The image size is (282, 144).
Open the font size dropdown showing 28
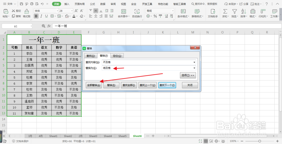72,11
